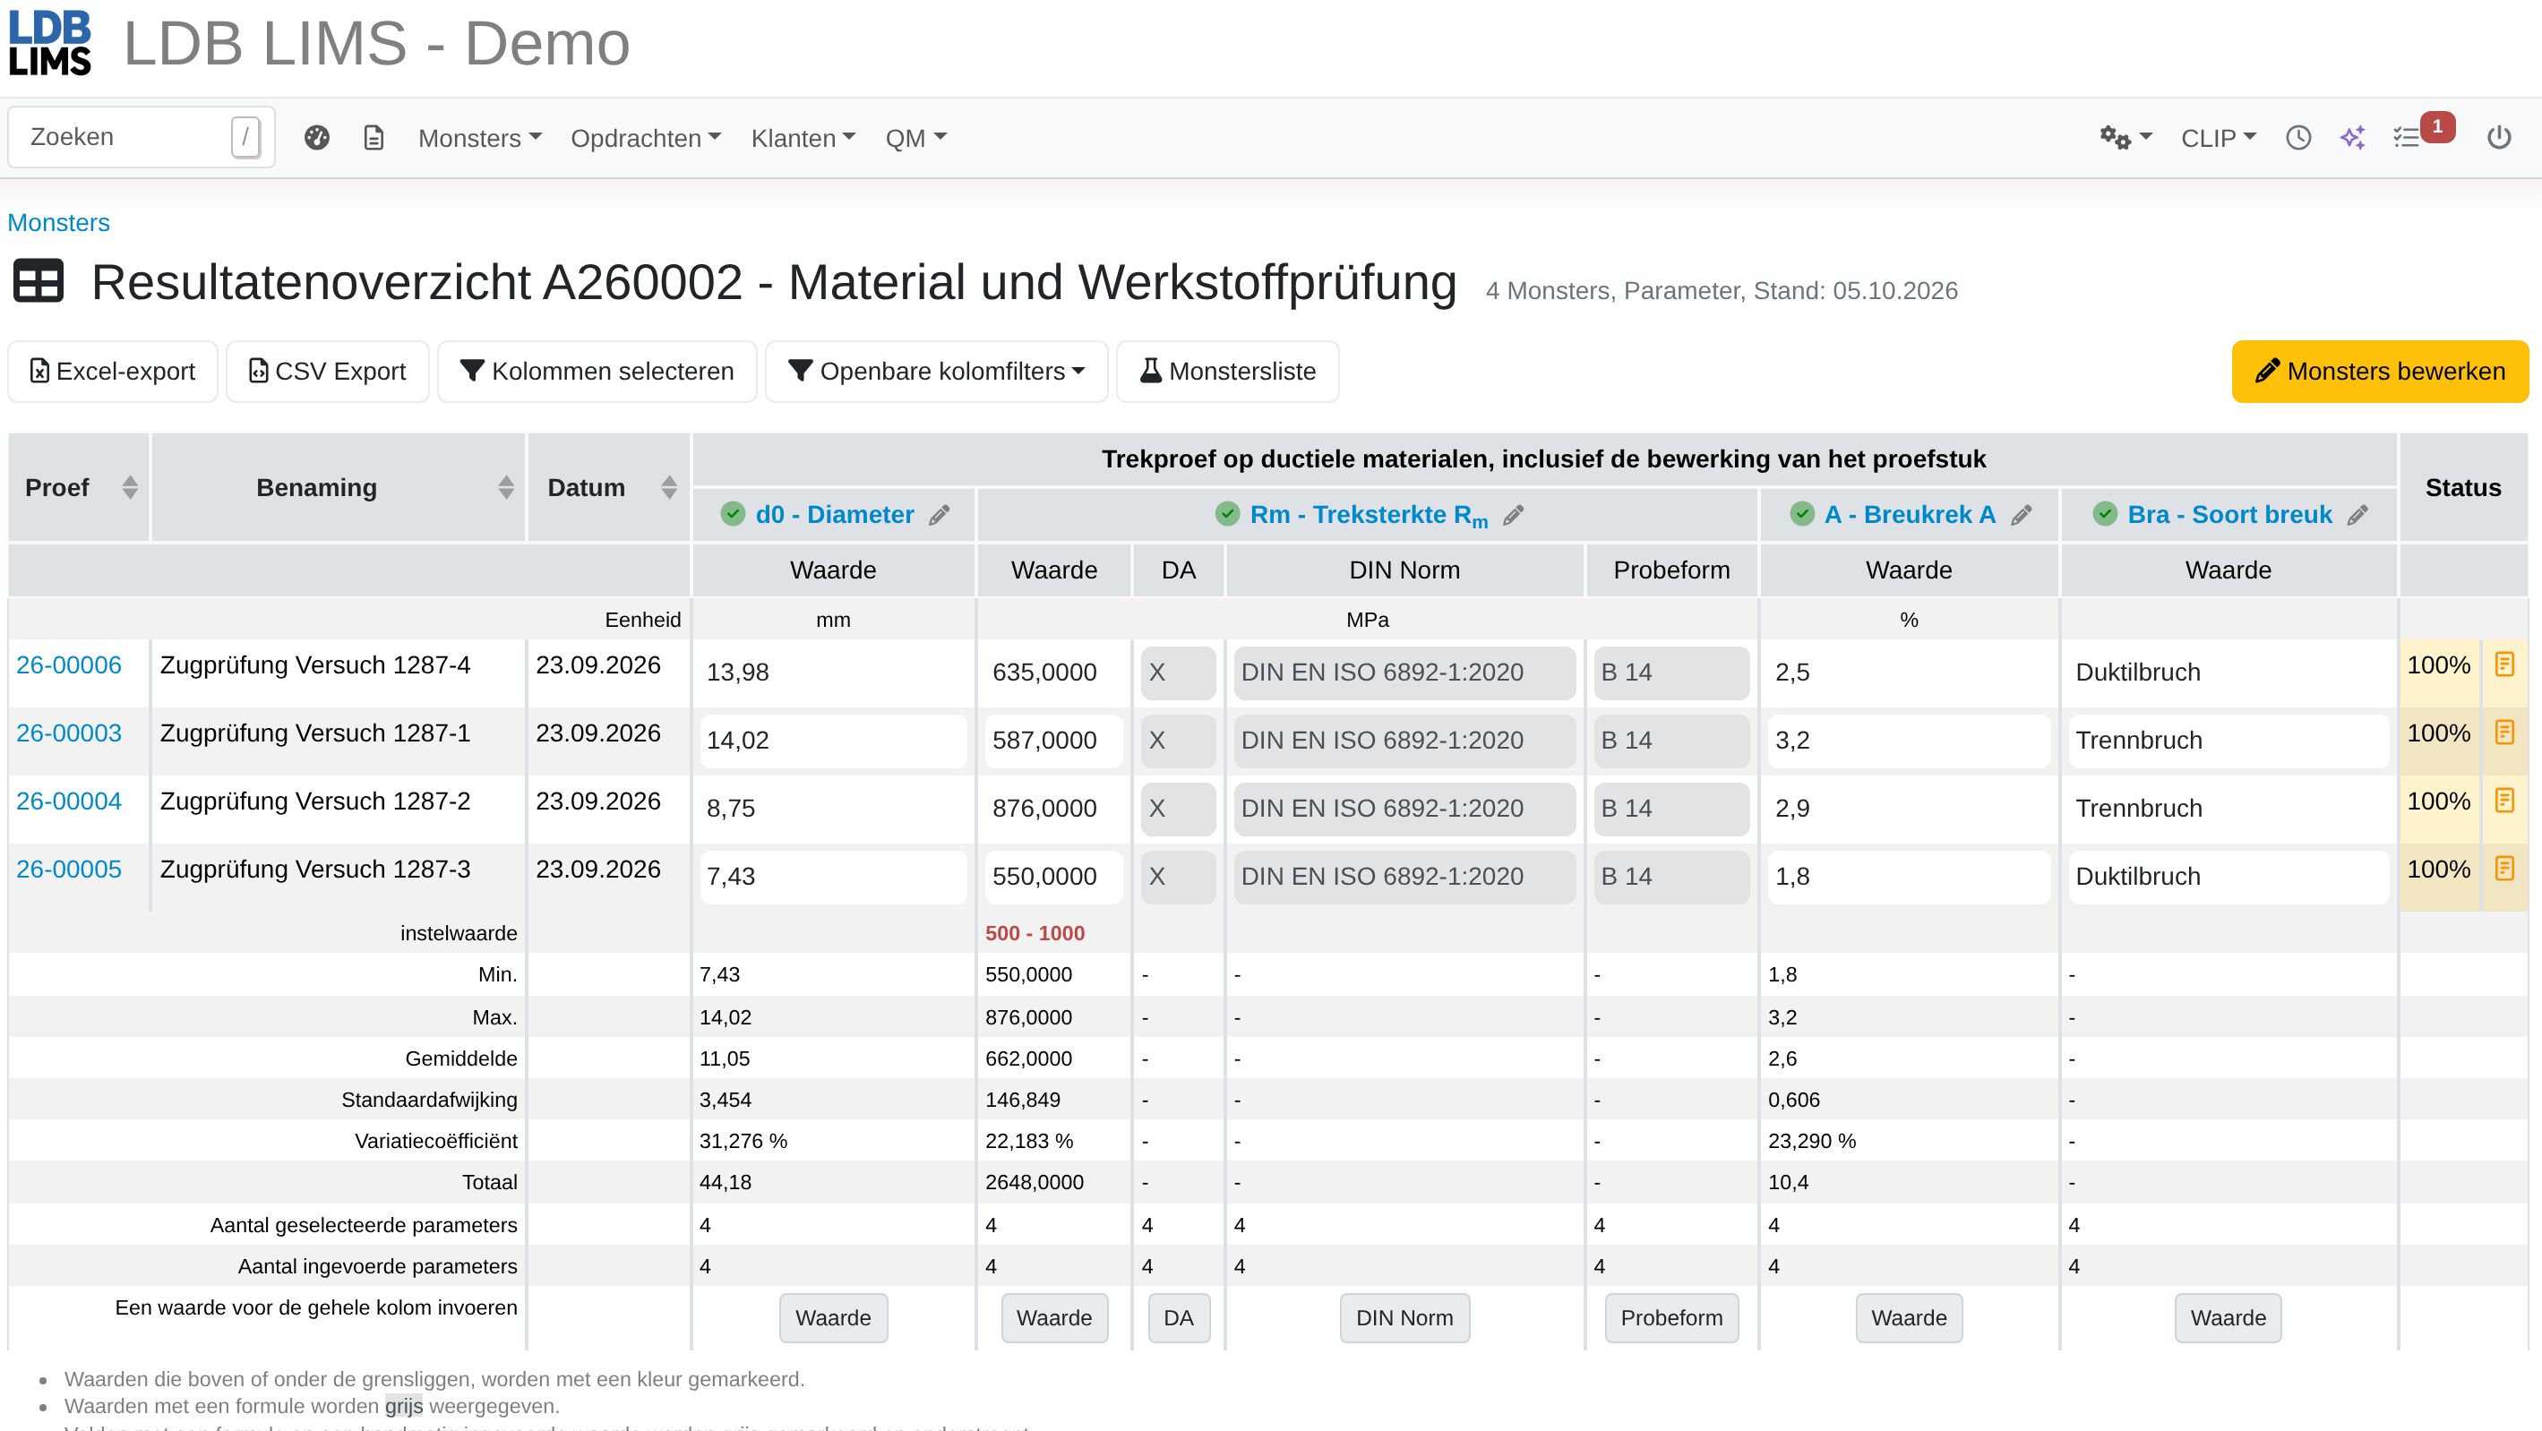Open the Monstersliste button
The height and width of the screenshot is (1431, 2542).
tap(1228, 372)
